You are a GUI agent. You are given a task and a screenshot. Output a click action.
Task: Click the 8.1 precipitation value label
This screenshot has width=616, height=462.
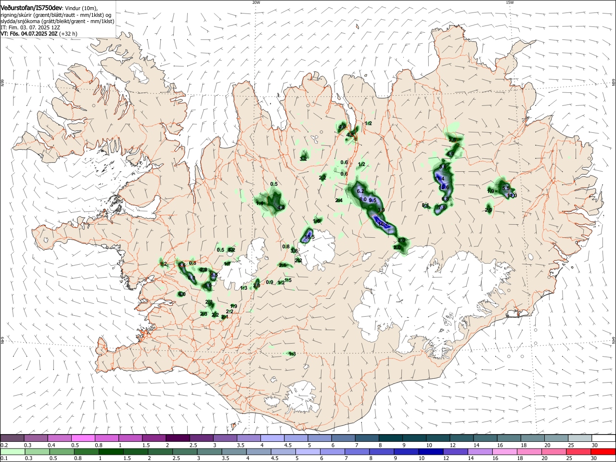(425, 205)
